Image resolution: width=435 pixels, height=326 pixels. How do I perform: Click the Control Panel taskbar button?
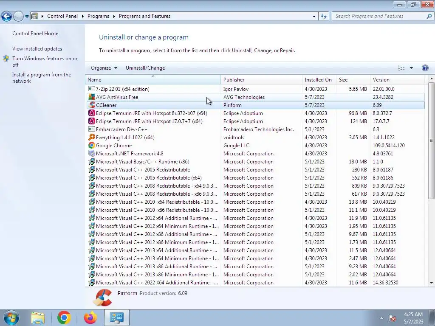click(x=116, y=318)
